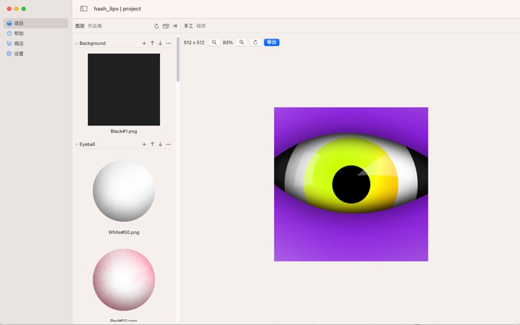520x325 pixels.
Task: Reset the preview with the refresh button
Action: tap(255, 42)
